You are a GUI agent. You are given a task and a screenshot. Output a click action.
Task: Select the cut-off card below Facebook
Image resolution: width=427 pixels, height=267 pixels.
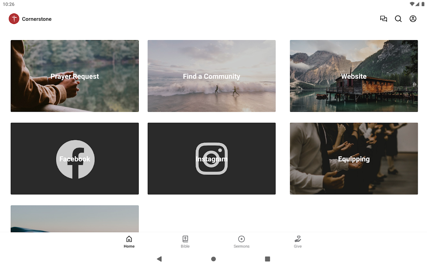pyautogui.click(x=75, y=219)
